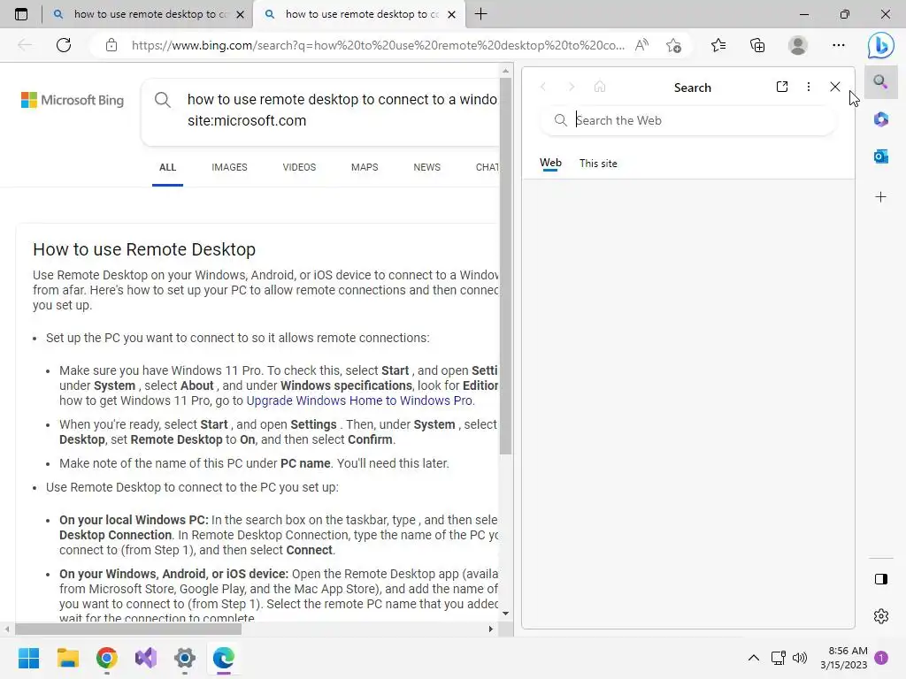Open File Explorer from the taskbar

(67, 658)
